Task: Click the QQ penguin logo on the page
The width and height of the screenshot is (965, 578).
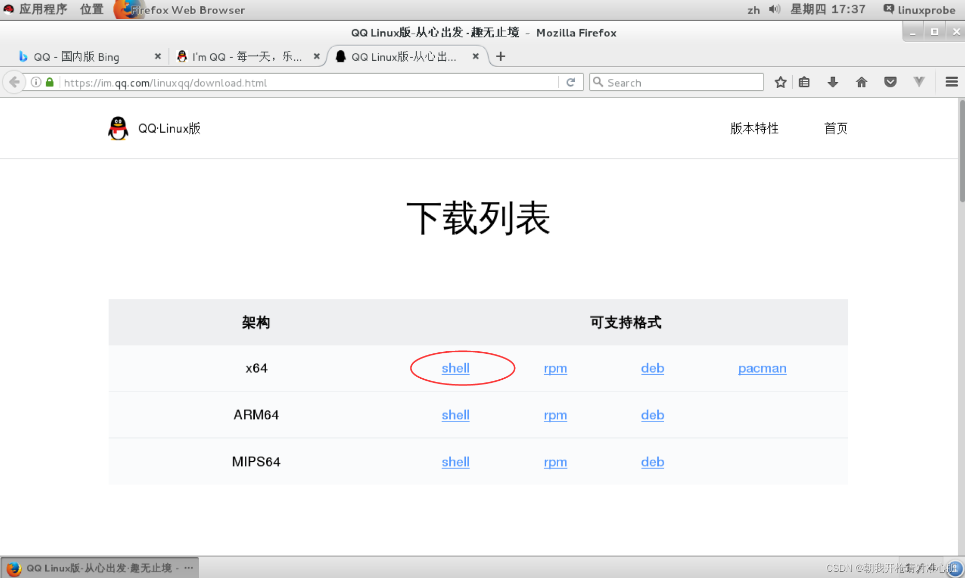Action: (118, 128)
